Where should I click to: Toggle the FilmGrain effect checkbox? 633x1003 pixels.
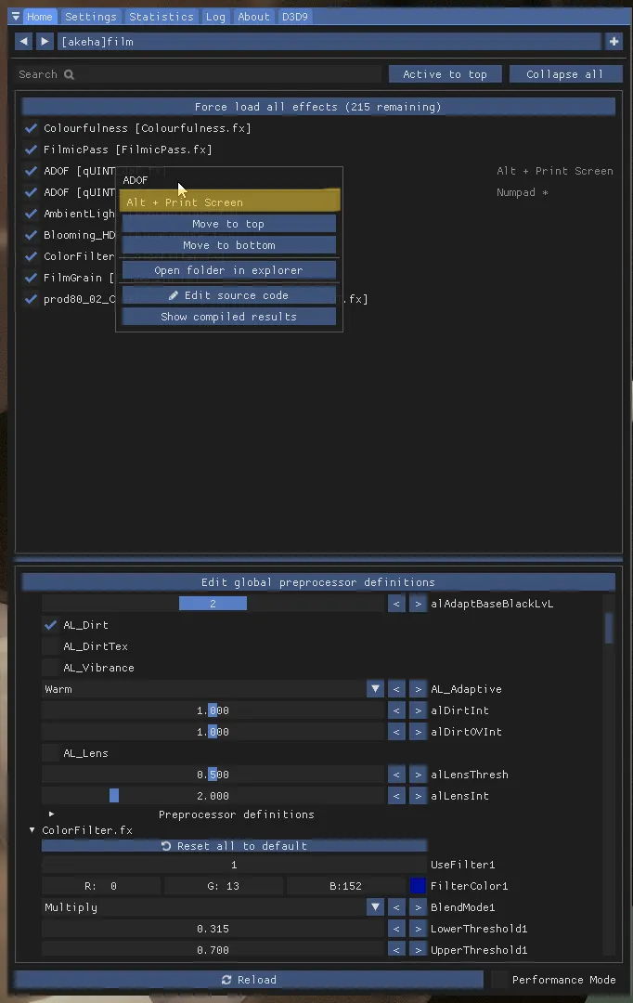31,278
